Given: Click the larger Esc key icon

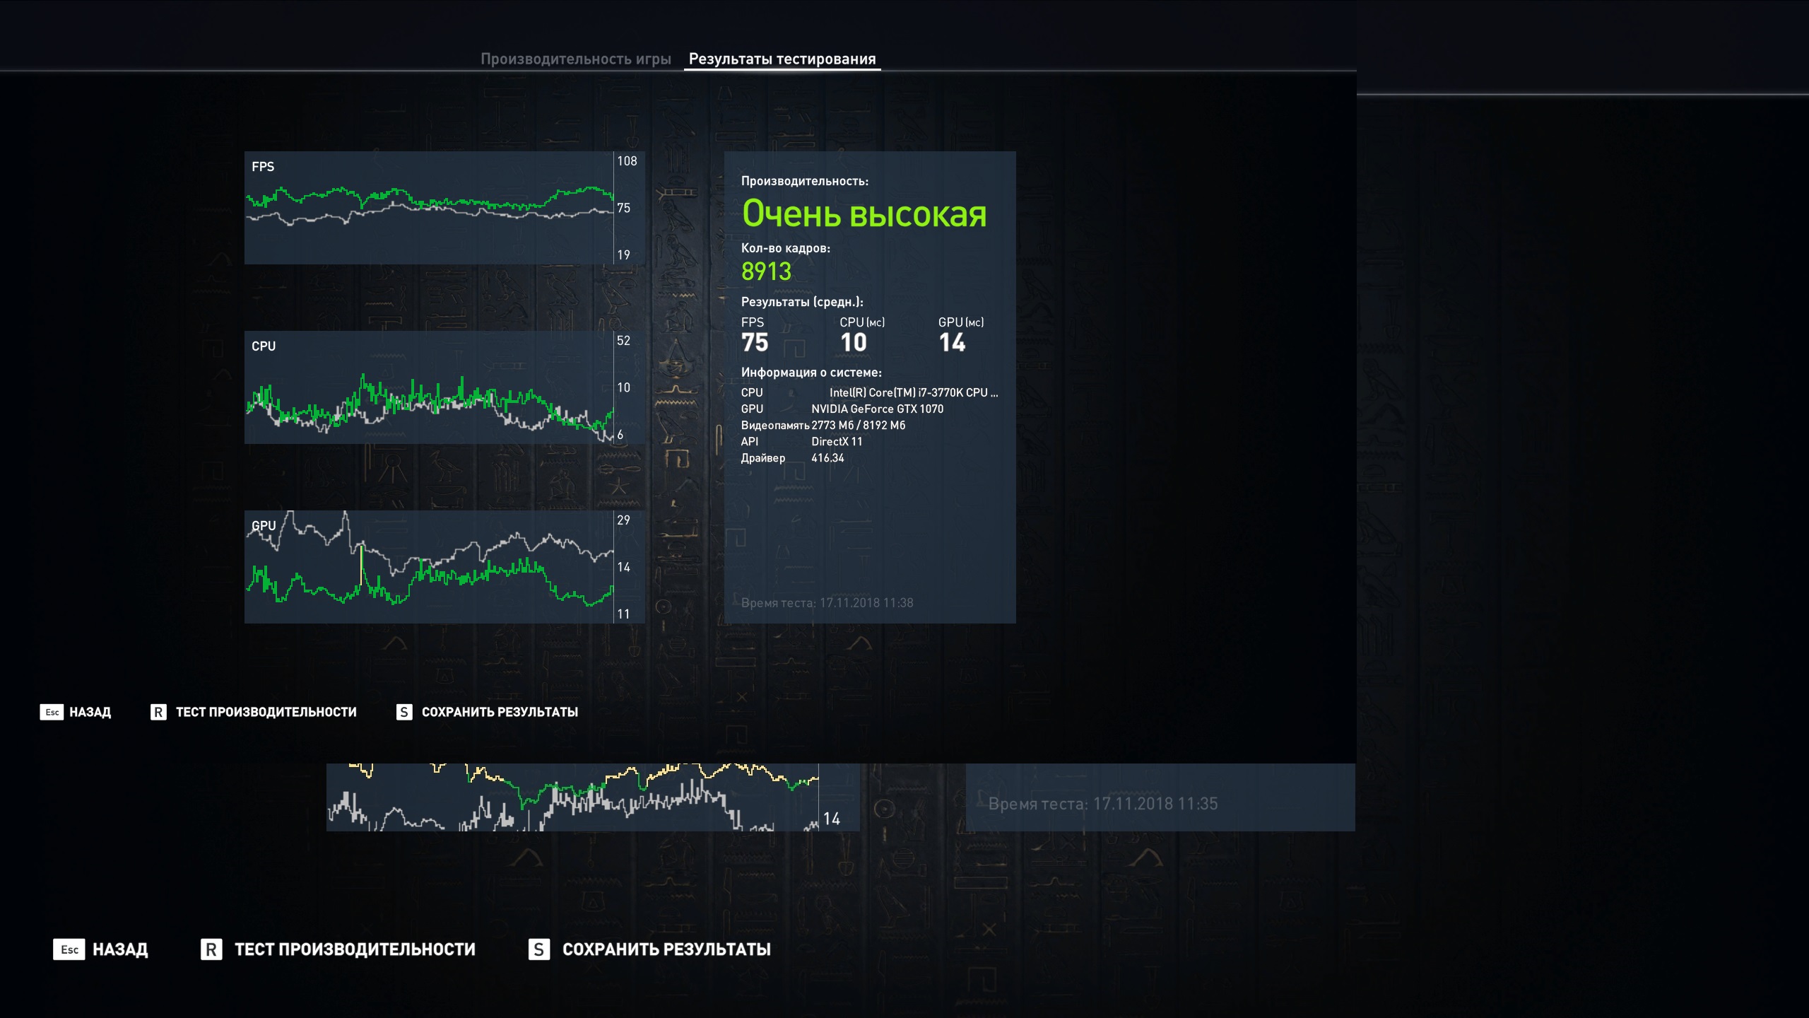Looking at the screenshot, I should (69, 949).
